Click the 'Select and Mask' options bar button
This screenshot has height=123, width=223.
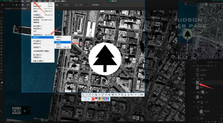pos(96,5)
